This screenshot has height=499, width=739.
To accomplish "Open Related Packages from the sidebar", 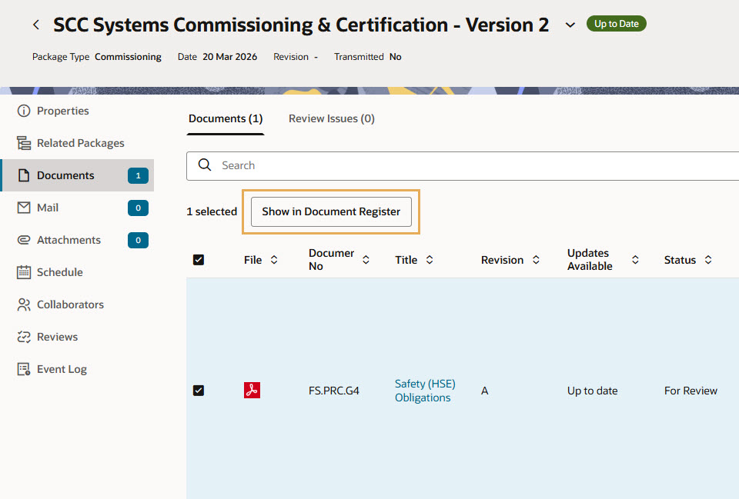I will tap(80, 143).
